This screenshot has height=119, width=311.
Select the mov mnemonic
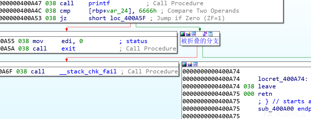point(38,41)
